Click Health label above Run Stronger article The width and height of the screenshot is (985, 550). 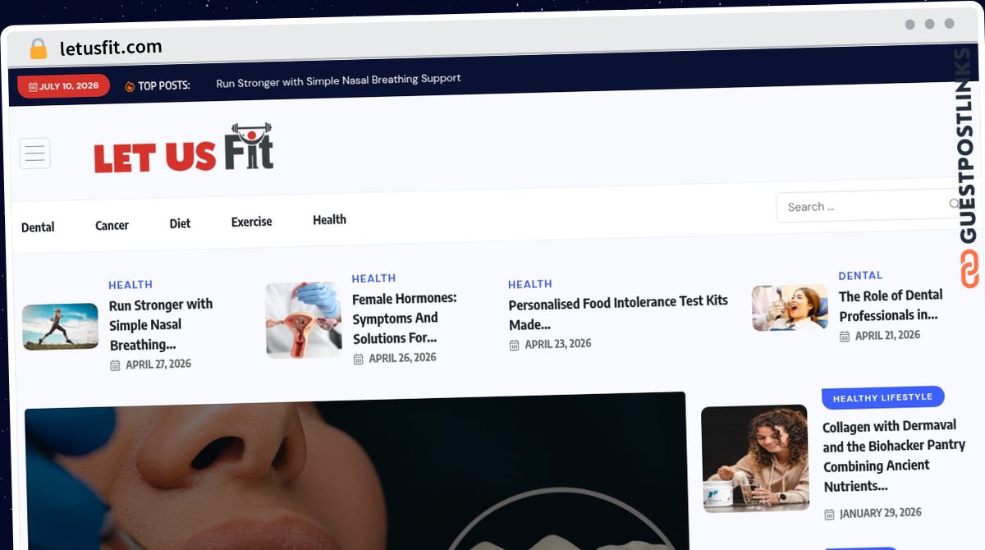coord(131,285)
